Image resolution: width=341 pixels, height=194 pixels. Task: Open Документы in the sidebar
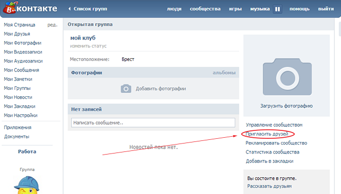(x=16, y=137)
